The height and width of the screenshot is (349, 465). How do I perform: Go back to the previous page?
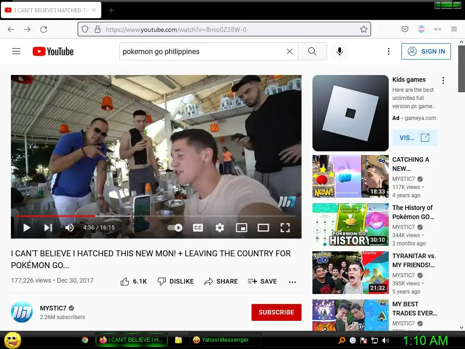coord(11,30)
